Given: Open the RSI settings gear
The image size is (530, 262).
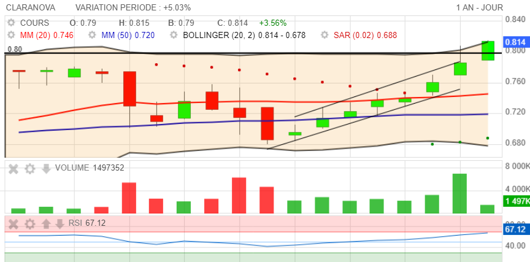Looking at the screenshot, I should point(29,223).
